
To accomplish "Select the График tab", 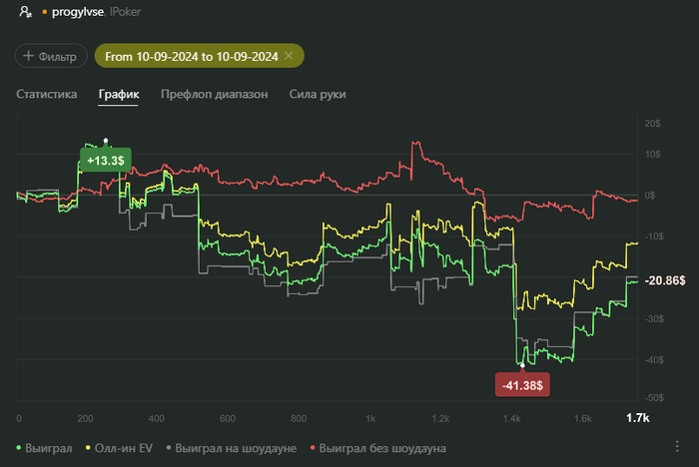I will [119, 95].
